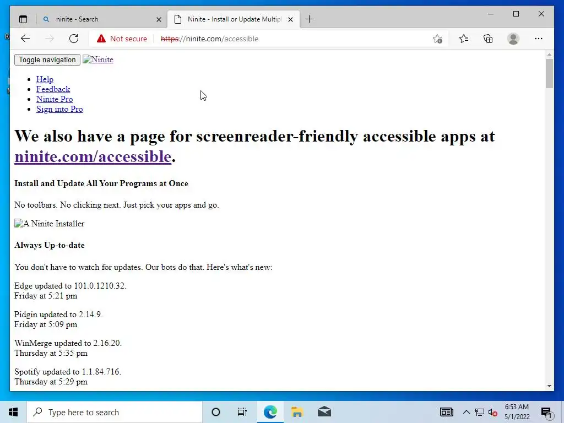
Task: Click the 'Edge updated to 101.0.1210.32.' text
Action: (70, 286)
